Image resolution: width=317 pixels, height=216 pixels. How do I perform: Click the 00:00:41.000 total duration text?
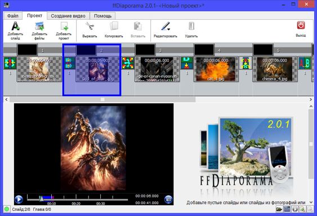point(147,202)
